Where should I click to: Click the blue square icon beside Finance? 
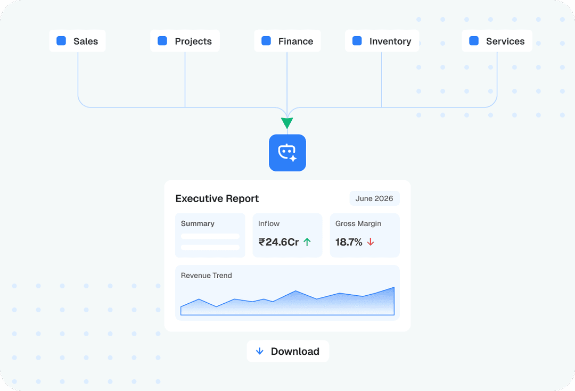click(x=266, y=40)
